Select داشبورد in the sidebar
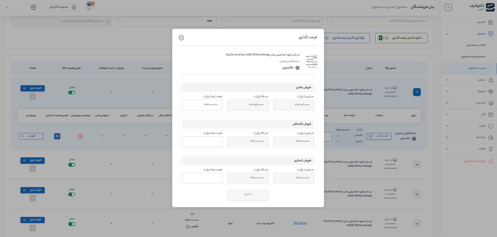The height and width of the screenshot is (237, 497). (481, 22)
